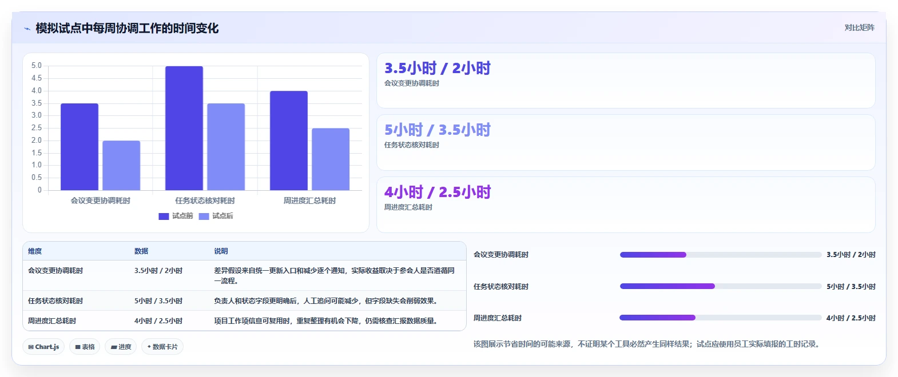Click the 任务状态核对耗时 card caption

412,145
